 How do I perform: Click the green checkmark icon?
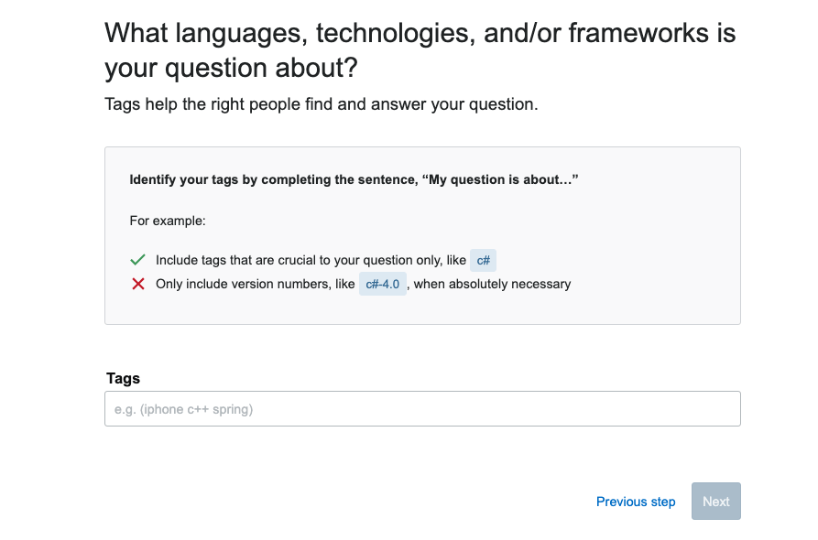pyautogui.click(x=137, y=260)
